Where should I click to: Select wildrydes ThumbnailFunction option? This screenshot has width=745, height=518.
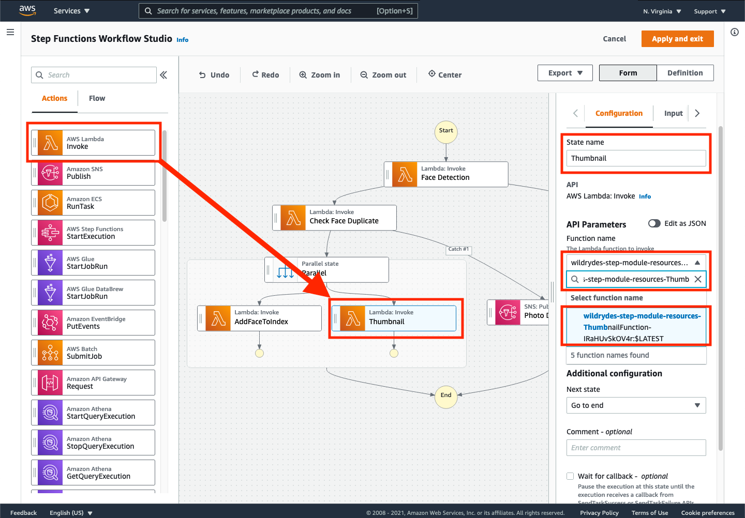click(636, 327)
